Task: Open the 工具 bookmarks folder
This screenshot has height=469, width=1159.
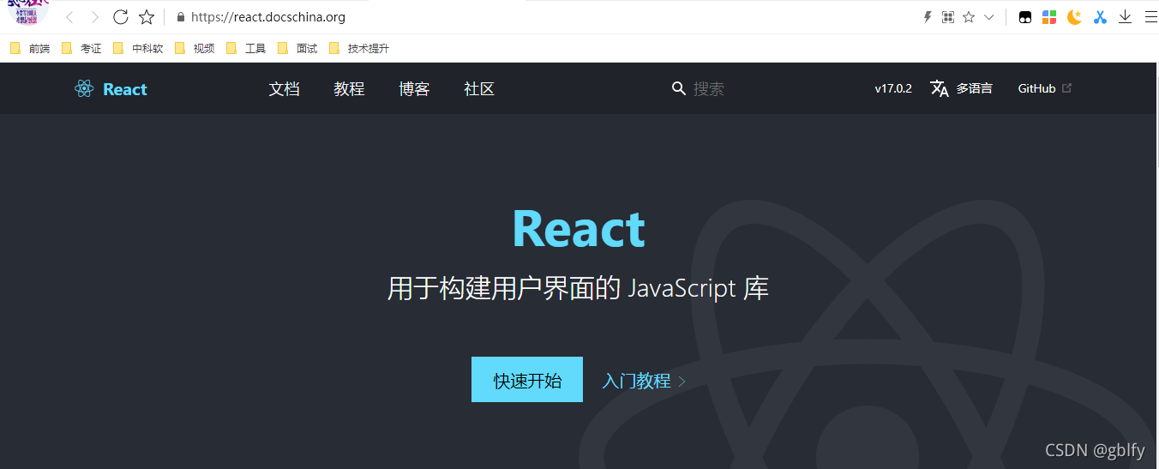Action: [x=246, y=49]
